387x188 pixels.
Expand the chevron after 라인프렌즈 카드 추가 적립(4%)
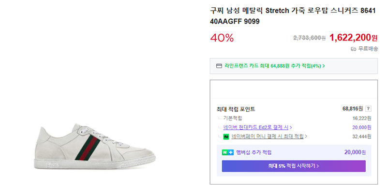[x=324, y=66]
